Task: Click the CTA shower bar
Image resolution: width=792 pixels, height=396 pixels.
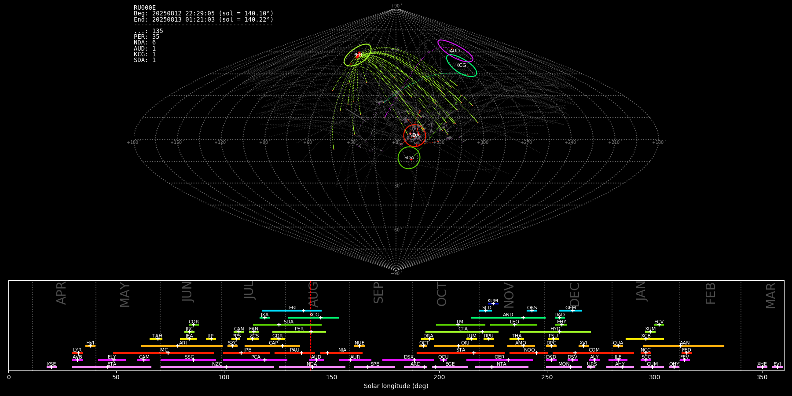Action: coord(462,332)
